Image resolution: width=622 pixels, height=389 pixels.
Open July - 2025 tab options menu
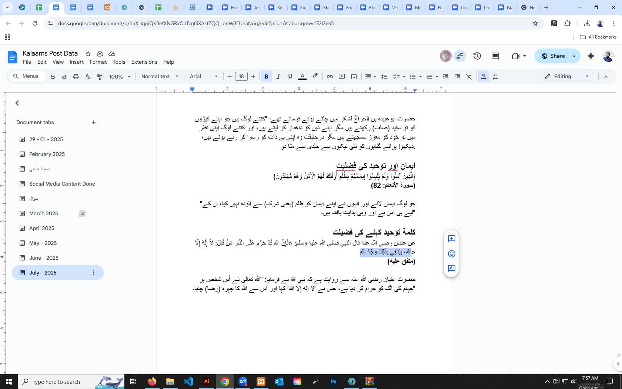tap(94, 273)
